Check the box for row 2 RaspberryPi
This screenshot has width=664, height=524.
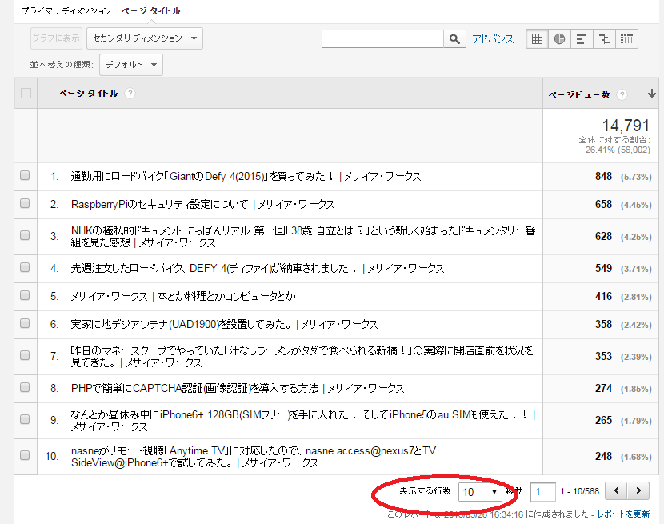[25, 204]
